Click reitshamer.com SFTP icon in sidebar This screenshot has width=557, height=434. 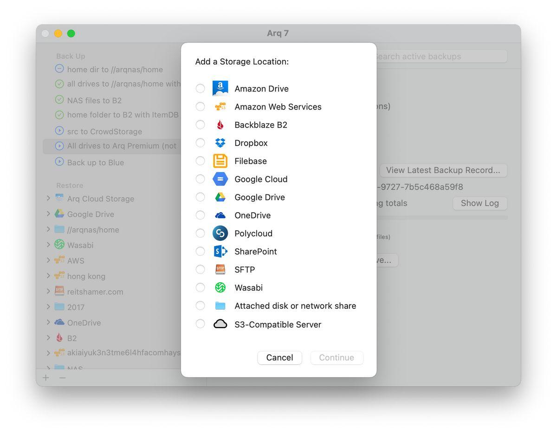click(x=59, y=291)
